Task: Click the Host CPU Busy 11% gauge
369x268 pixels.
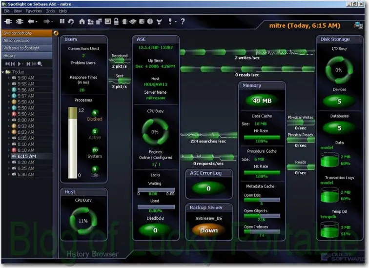Action: (83, 221)
